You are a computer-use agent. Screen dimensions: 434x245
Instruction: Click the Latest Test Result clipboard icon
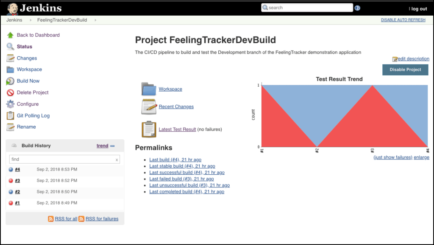click(x=149, y=129)
